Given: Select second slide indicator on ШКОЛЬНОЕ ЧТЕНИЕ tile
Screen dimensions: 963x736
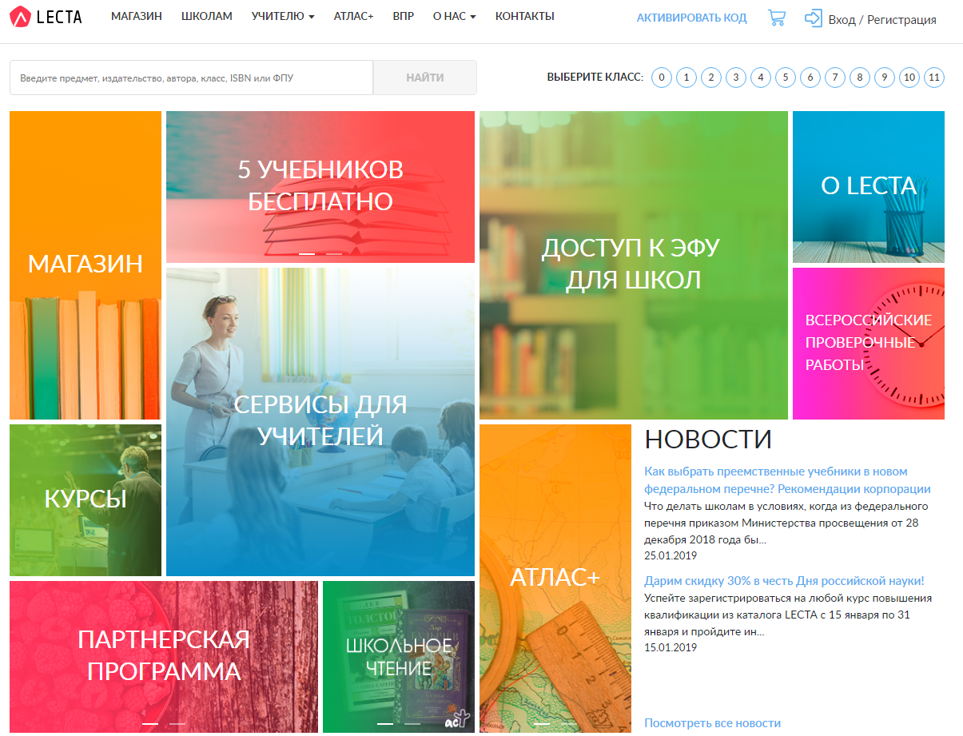Looking at the screenshot, I should [x=412, y=723].
